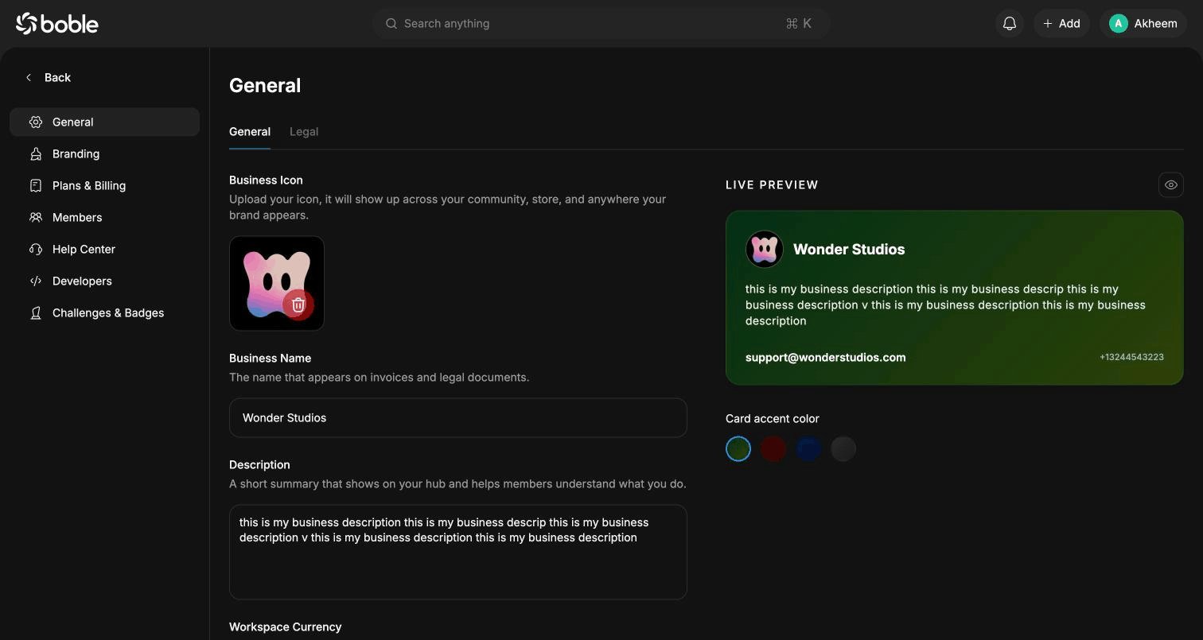Click the Wonder Studios logo in preview card
The width and height of the screenshot is (1203, 640).
[x=765, y=250]
